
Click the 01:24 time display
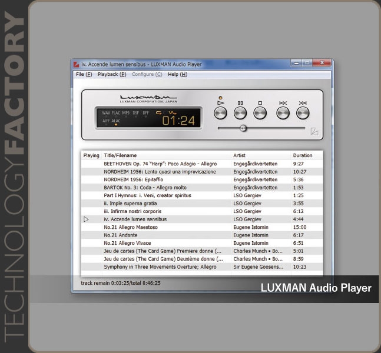[x=178, y=121]
